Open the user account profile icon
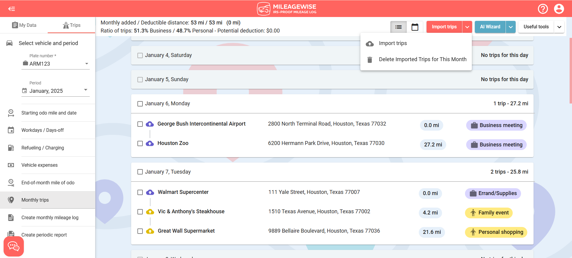 click(x=559, y=9)
